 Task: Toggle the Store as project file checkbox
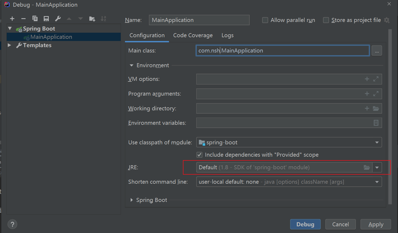pos(326,20)
